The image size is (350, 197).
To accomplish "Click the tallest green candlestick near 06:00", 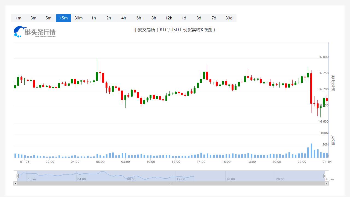I will pyautogui.click(x=97, y=76).
